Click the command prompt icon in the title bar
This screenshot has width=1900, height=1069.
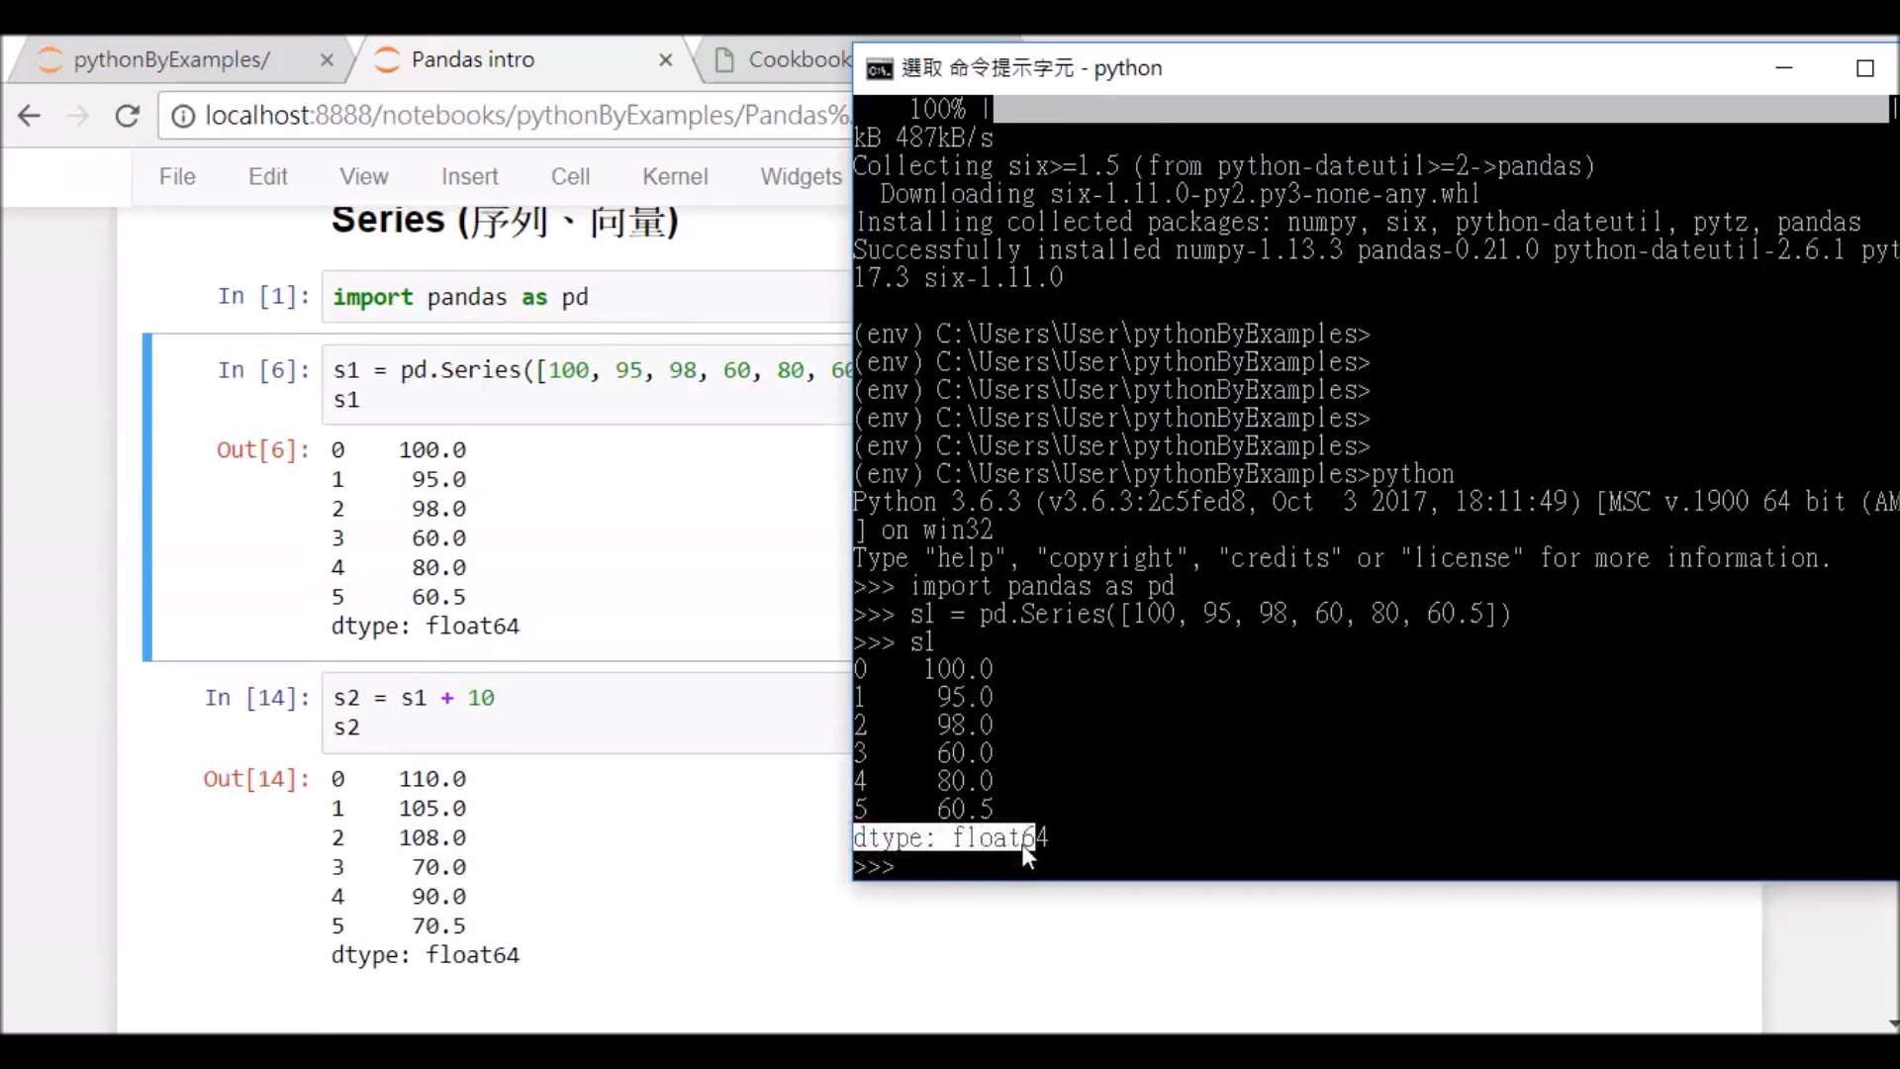(x=875, y=68)
